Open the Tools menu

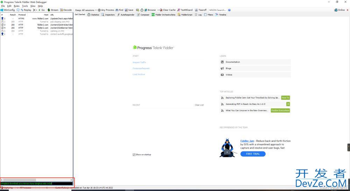coord(25,6)
